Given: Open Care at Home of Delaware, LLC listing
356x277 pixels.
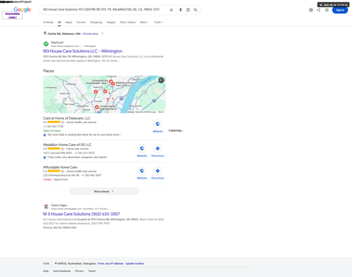Looking at the screenshot, I should [67, 118].
